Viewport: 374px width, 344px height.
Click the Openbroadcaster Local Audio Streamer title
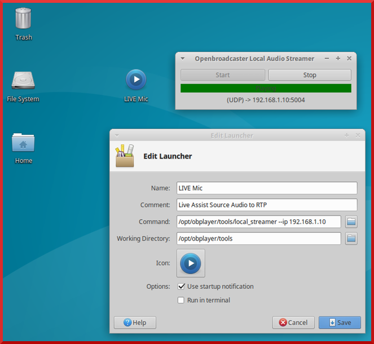(x=254, y=59)
